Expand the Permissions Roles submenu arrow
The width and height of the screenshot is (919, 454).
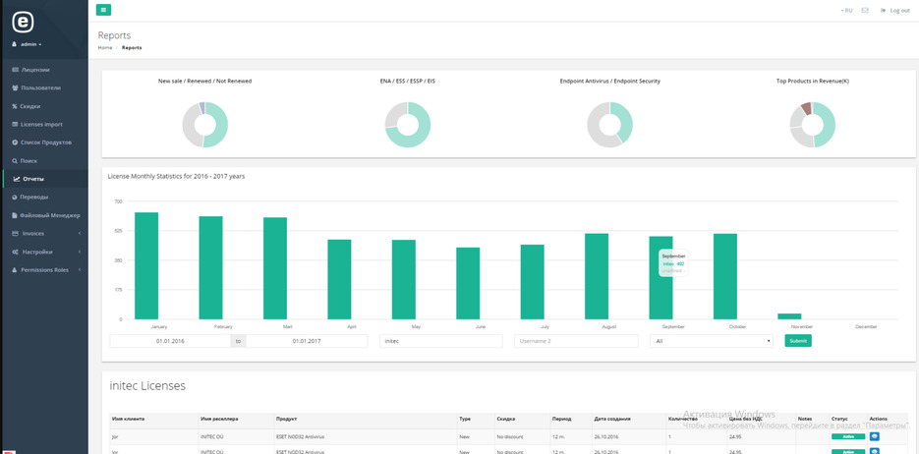80,270
